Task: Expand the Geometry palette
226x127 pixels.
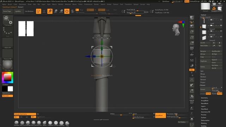Action: [x=204, y=98]
